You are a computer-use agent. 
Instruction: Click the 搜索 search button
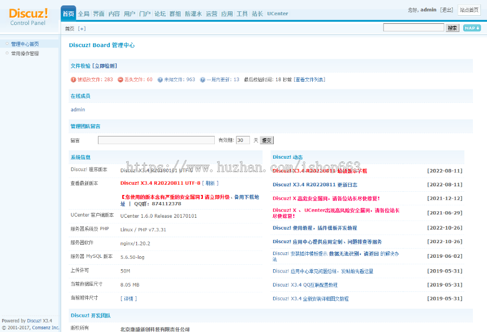452,28
